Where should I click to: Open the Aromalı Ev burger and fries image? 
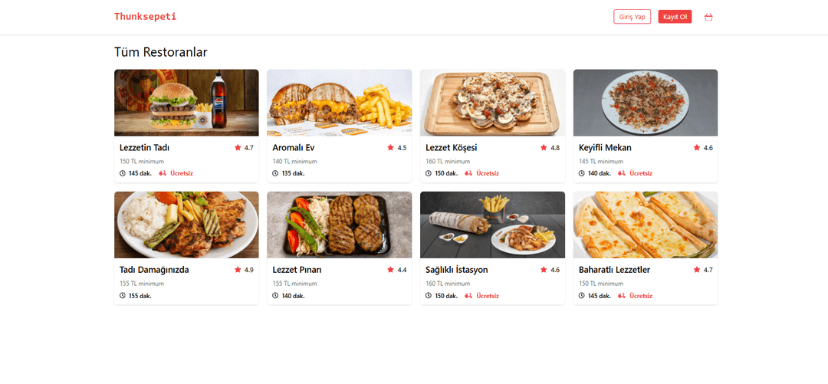point(340,103)
